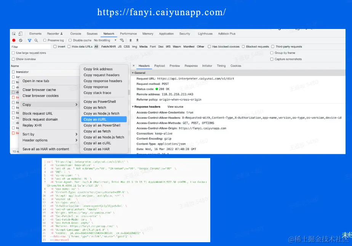Open the Recorder panel tab
The image size is (352, 246).
55,34
